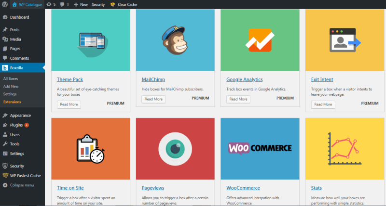Click Read More under Exit Intent
The width and height of the screenshot is (386, 206).
[x=323, y=104]
